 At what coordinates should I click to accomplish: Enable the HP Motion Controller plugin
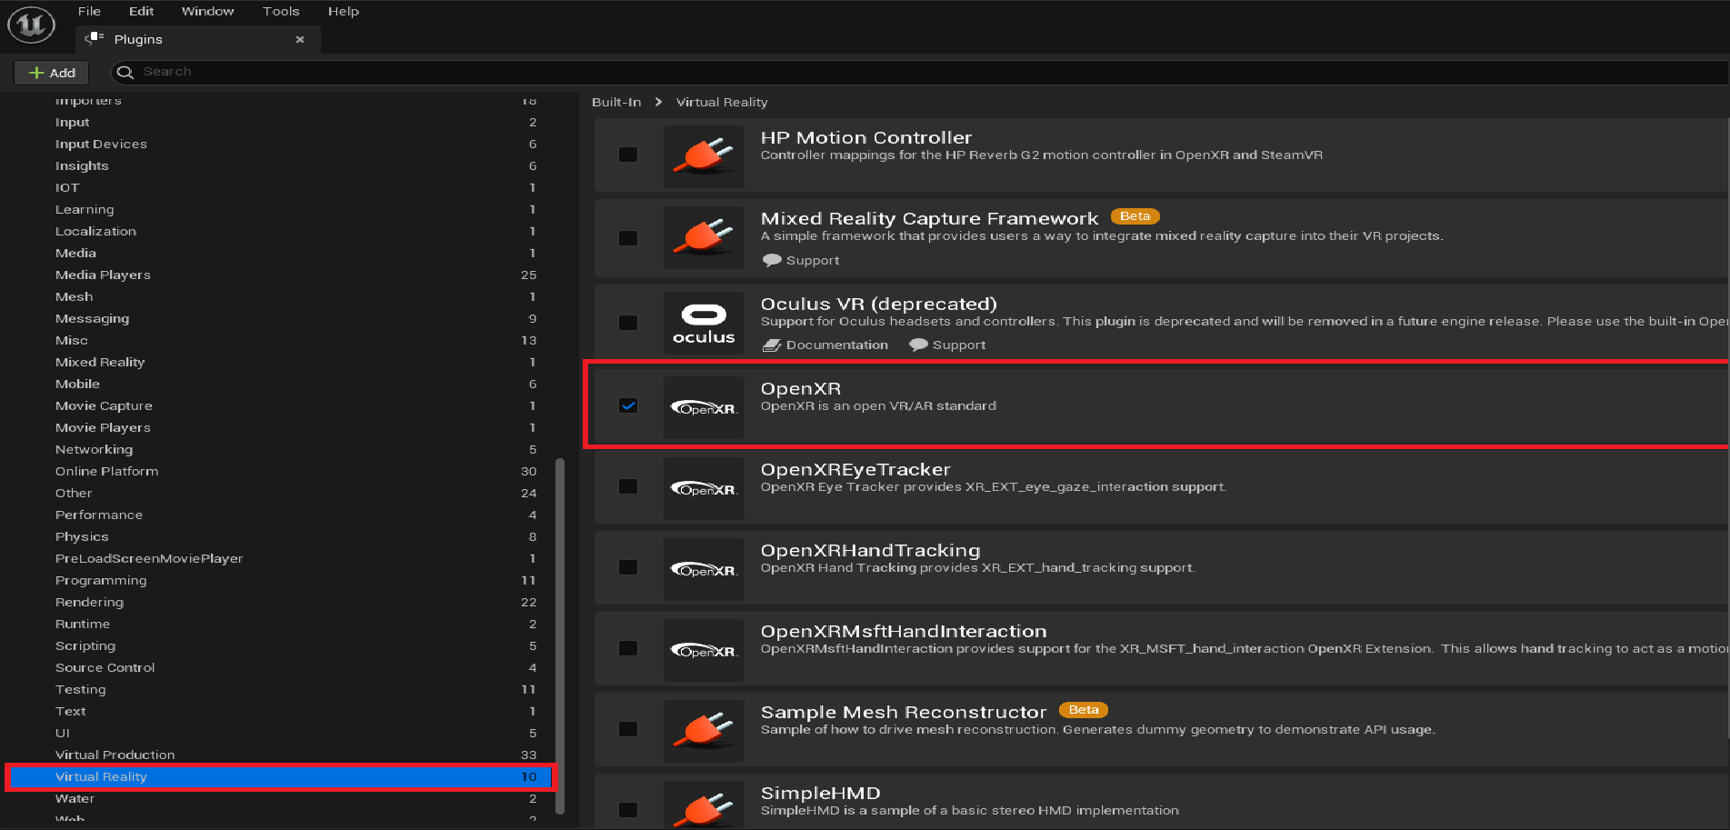click(x=628, y=155)
